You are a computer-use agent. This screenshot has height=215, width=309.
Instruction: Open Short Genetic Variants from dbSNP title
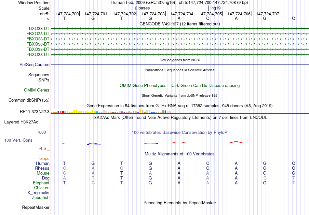point(180,95)
